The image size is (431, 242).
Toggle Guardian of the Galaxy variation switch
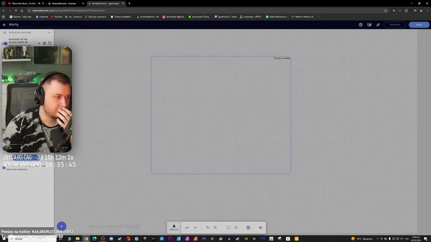click(5, 43)
